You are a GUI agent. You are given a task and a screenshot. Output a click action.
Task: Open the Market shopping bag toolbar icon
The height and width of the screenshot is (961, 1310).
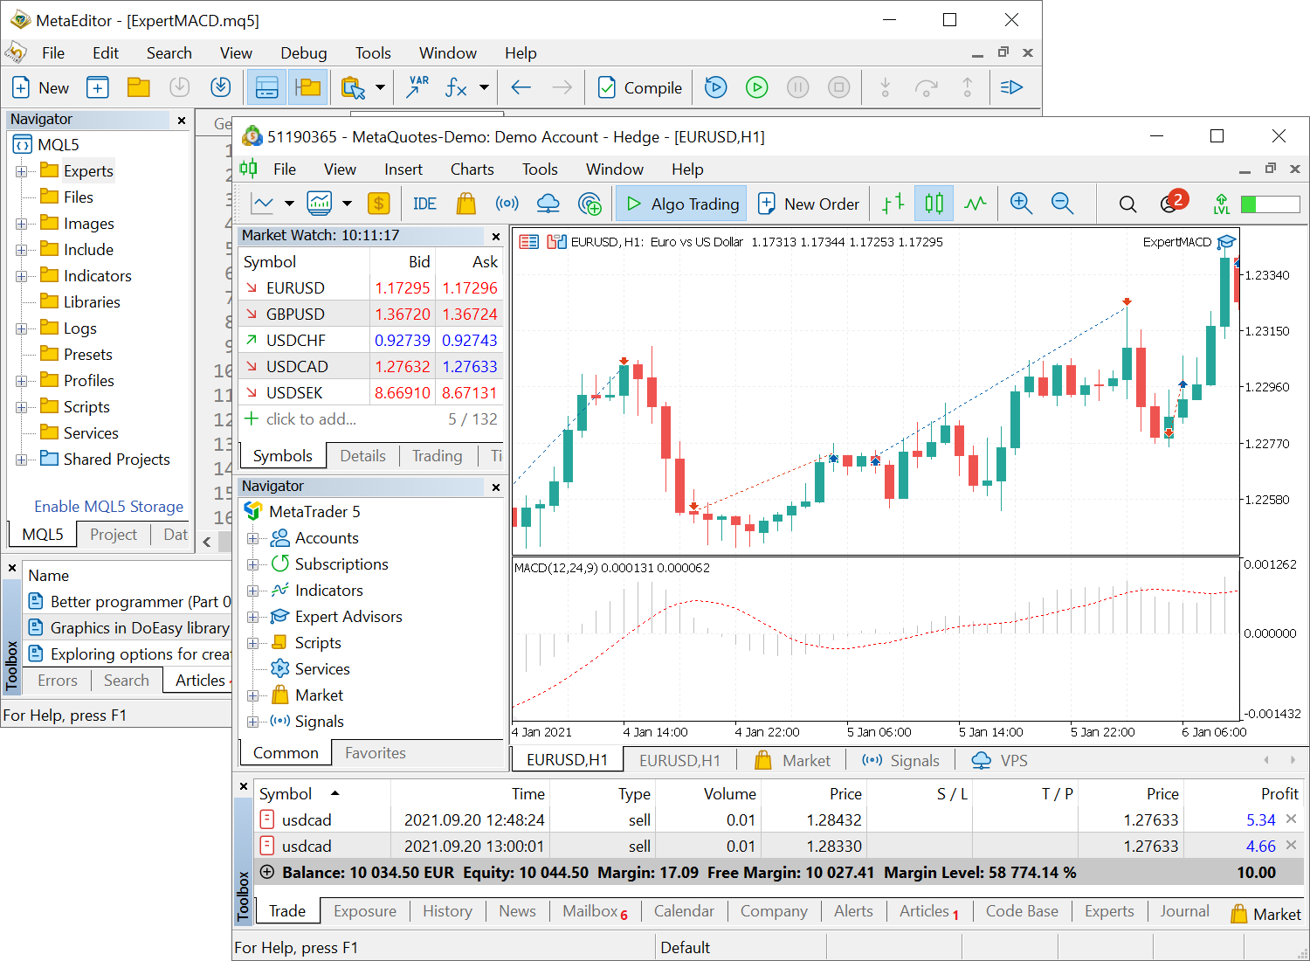click(466, 204)
